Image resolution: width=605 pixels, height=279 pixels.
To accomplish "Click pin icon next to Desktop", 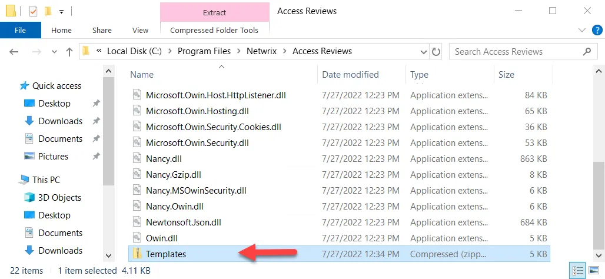I will point(97,104).
